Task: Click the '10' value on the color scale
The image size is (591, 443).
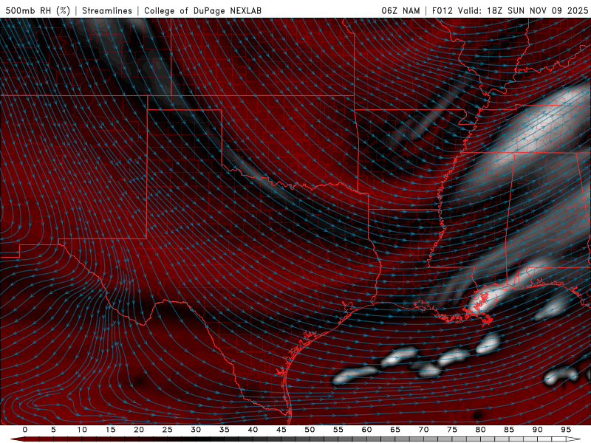Action: [x=82, y=430]
